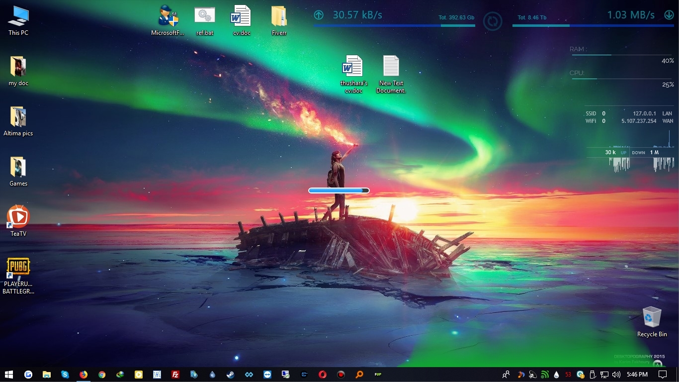The width and height of the screenshot is (679, 382).
Task: Open the 5:46 PM clock flyout
Action: point(637,375)
